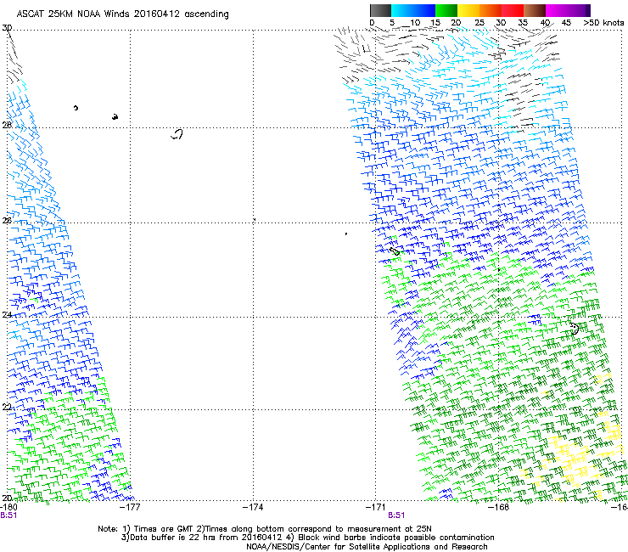628x552 pixels.
Task: Click the title 'ASCAT 25KM NOAA Winds 20160412 ascending'
Action: point(122,14)
